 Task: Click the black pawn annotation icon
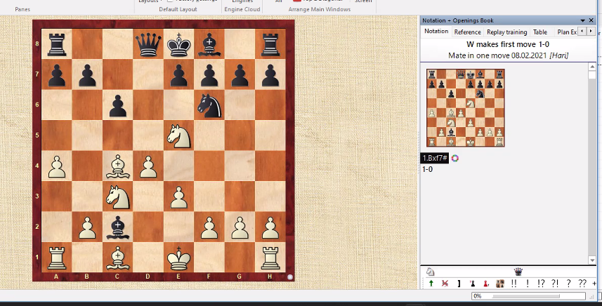coord(472,283)
